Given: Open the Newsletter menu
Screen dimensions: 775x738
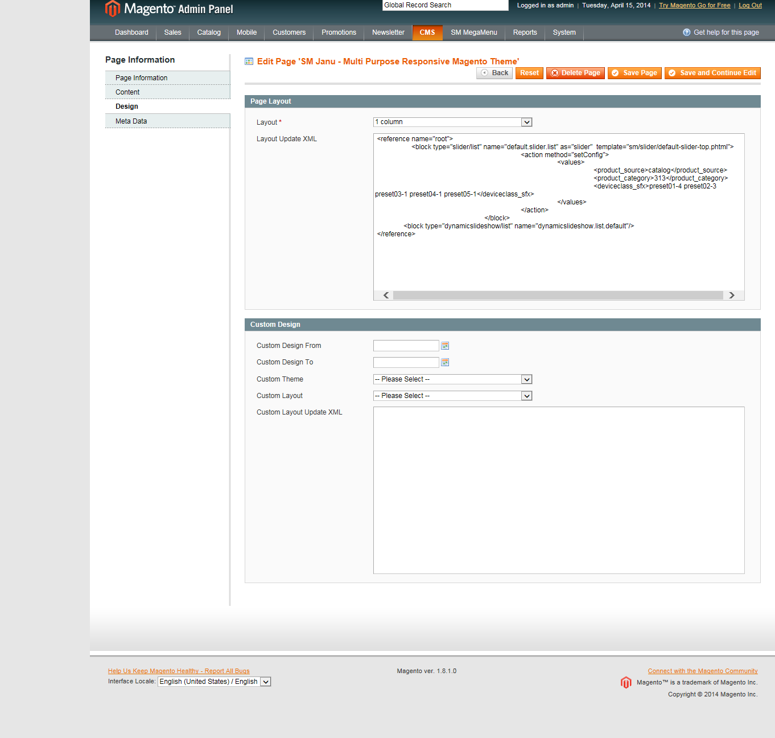Looking at the screenshot, I should (x=389, y=32).
